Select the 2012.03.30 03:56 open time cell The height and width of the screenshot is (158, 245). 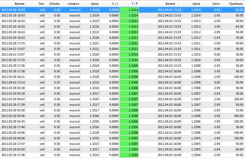tap(13, 116)
